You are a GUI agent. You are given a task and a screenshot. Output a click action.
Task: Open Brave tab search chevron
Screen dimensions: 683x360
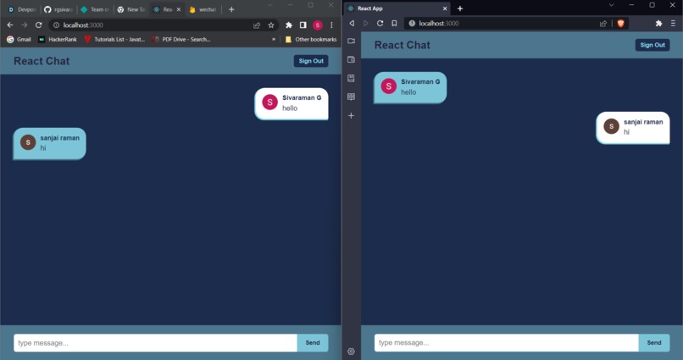612,5
